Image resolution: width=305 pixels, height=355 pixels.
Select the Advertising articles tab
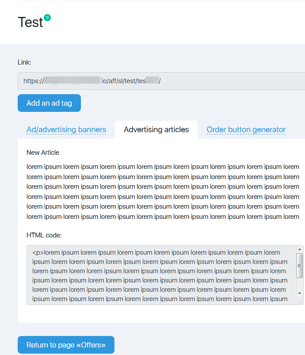(x=156, y=130)
